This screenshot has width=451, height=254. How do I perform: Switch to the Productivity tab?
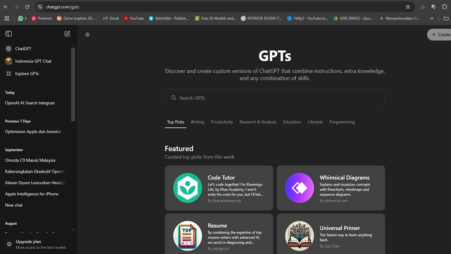222,122
